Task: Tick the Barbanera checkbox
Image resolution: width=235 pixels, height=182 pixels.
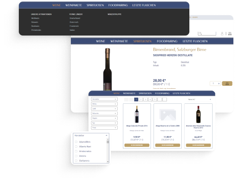Action: pyautogui.click(x=76, y=161)
